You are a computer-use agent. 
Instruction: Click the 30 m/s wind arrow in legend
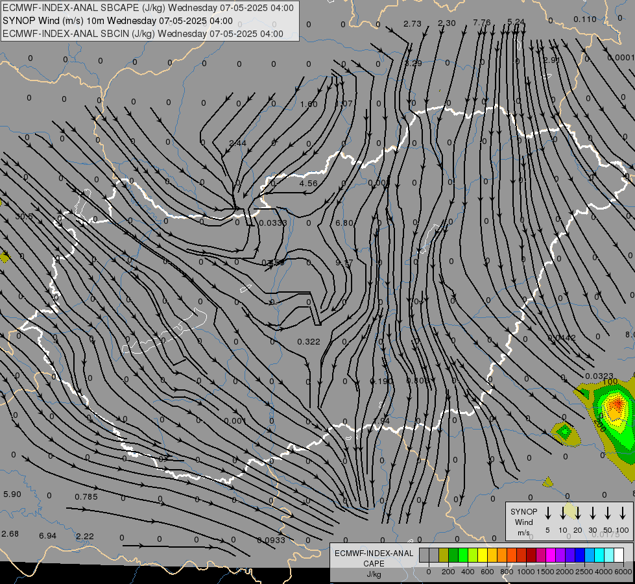tap(592, 513)
